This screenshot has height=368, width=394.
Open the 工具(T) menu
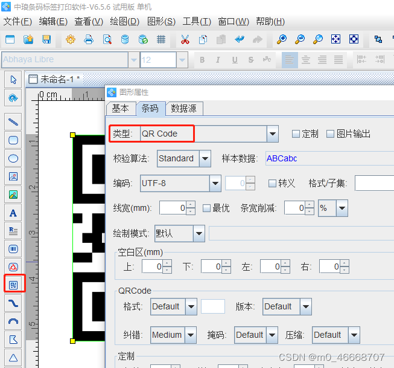(x=197, y=22)
